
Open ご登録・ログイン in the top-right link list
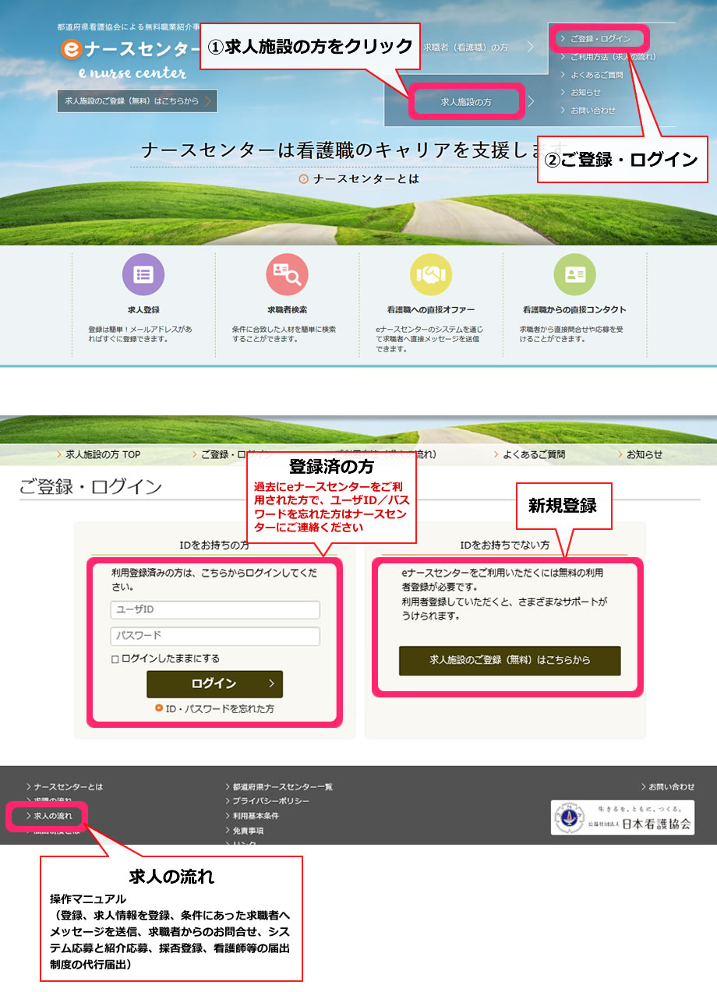click(x=600, y=38)
